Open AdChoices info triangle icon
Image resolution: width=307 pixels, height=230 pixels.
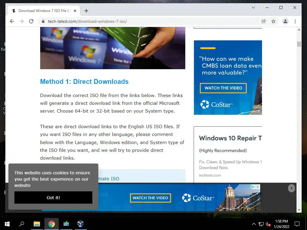pyautogui.click(x=253, y=187)
